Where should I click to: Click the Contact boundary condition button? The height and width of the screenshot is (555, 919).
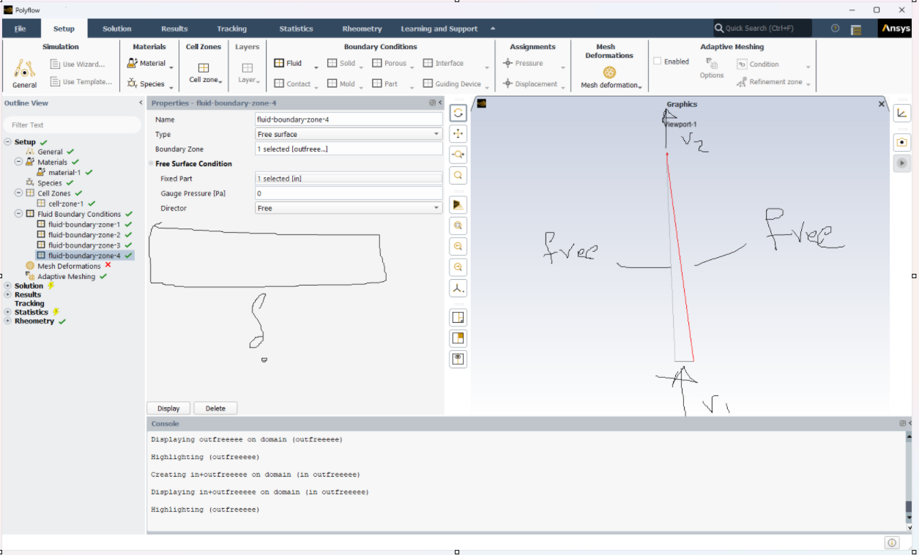[292, 84]
